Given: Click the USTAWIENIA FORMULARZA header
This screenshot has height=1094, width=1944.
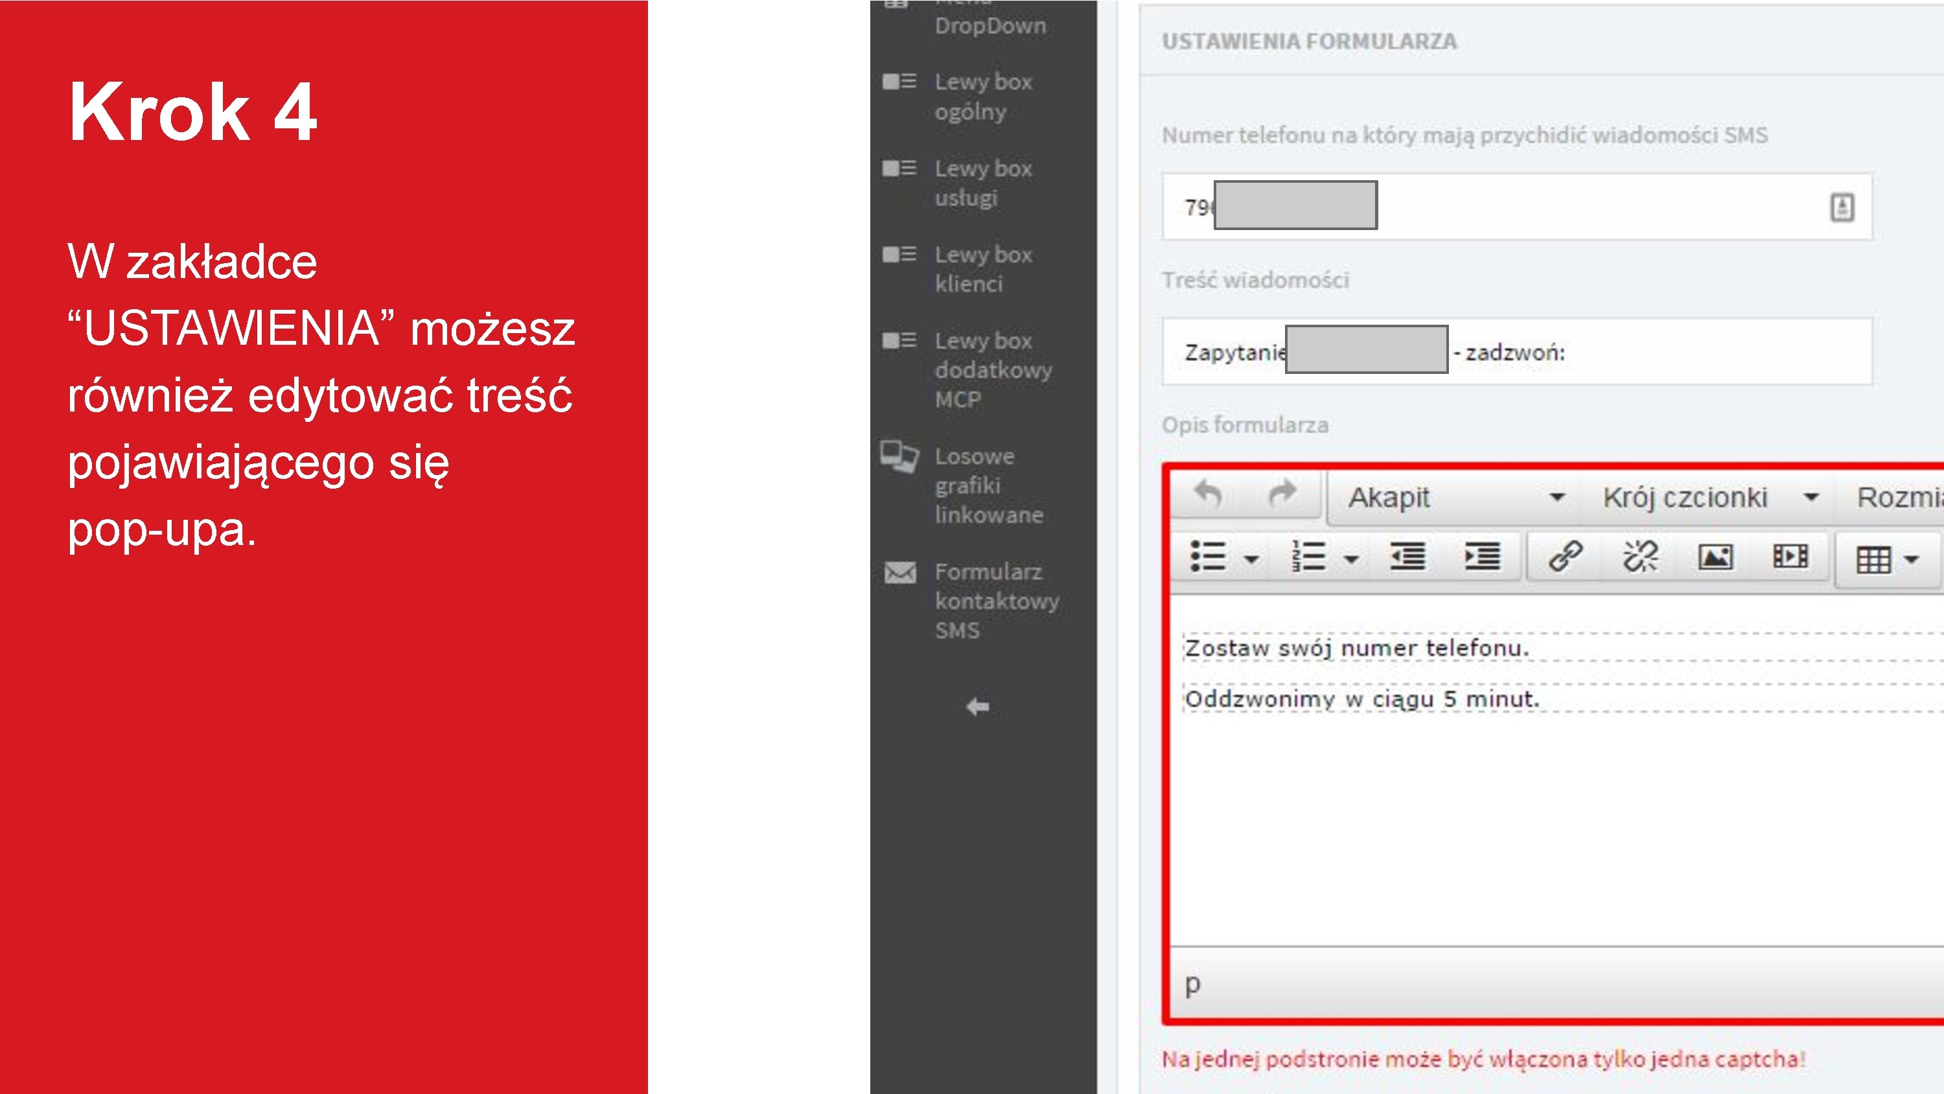Looking at the screenshot, I should coord(1308,41).
